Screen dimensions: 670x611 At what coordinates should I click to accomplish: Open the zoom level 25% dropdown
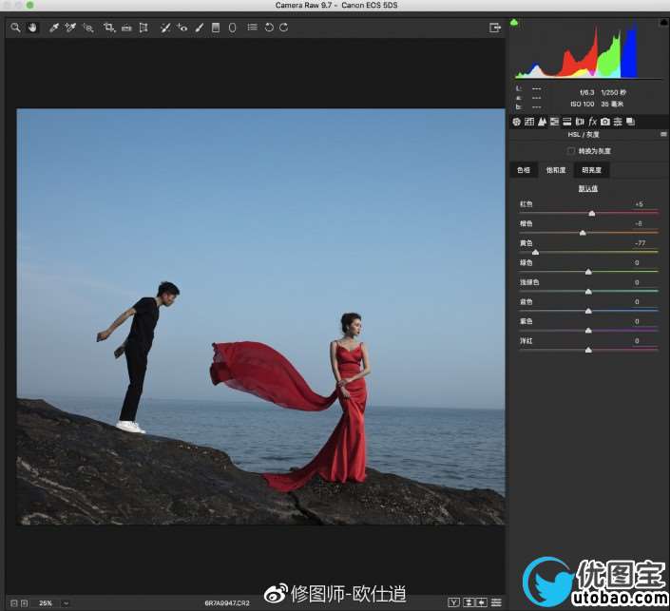tap(66, 602)
